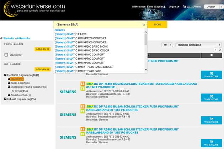224x149 pixels.
Task: Choose SIMATIC HMI KP900 COMFORT suggestion
Action: tap(80, 63)
